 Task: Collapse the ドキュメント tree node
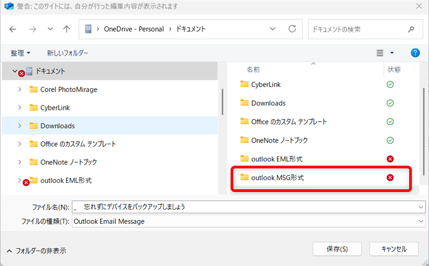pos(14,71)
